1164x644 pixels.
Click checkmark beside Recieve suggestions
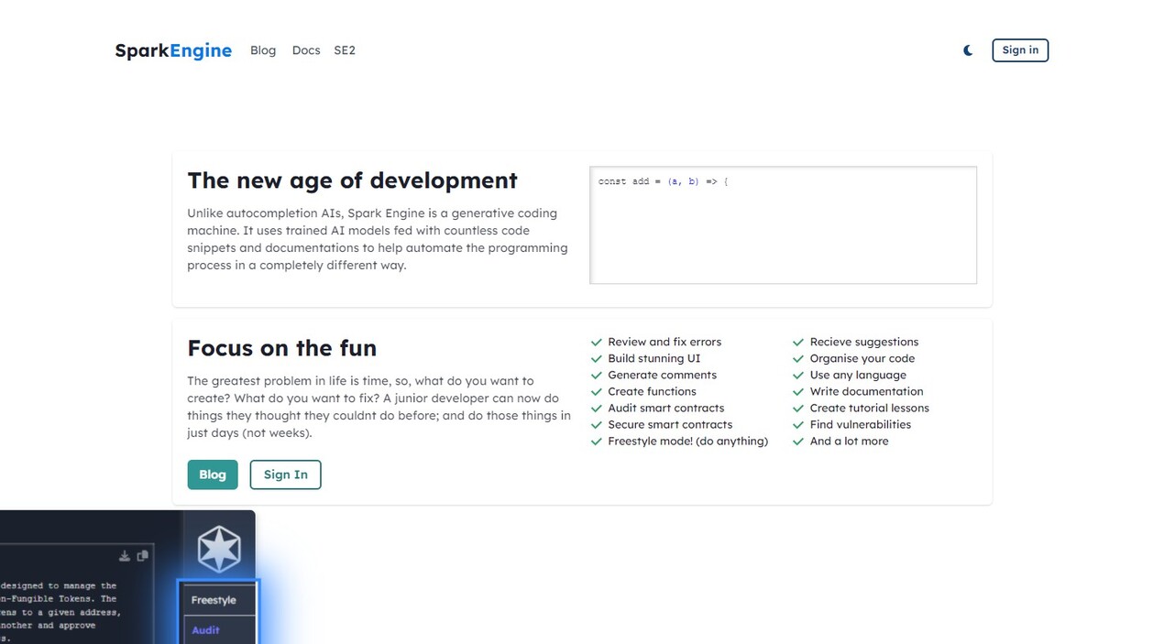pyautogui.click(x=798, y=342)
